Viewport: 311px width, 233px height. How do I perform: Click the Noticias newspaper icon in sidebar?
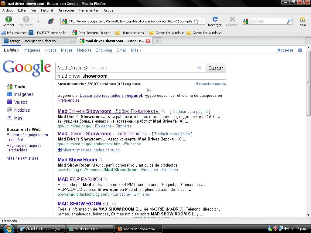click(x=9, y=110)
